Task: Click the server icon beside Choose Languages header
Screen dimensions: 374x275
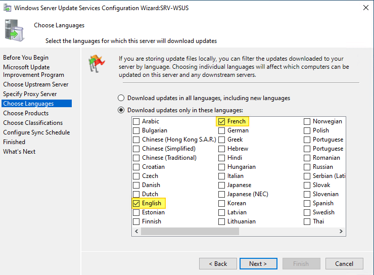Action: coord(14,30)
